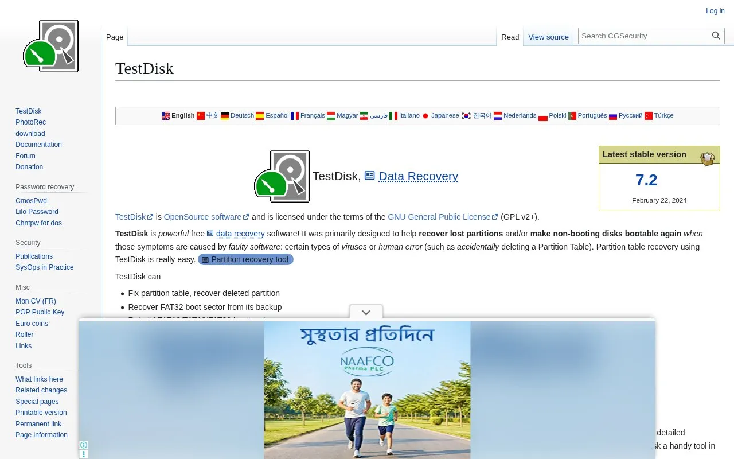Open the Forum link
Viewport: 734px width, 459px height.
coord(25,156)
